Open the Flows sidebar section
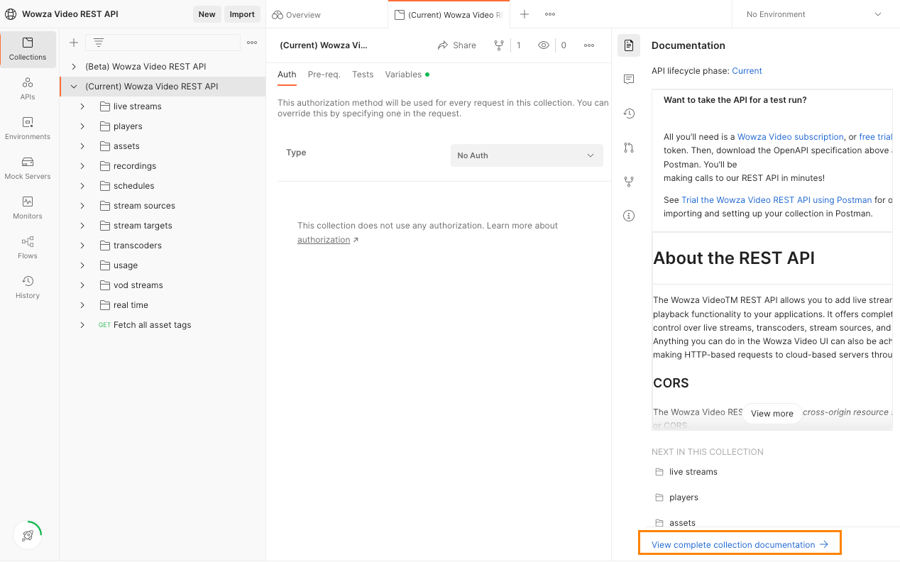Image resolution: width=900 pixels, height=562 pixels. [28, 248]
